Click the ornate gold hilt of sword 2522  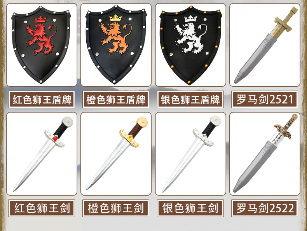click(x=286, y=126)
